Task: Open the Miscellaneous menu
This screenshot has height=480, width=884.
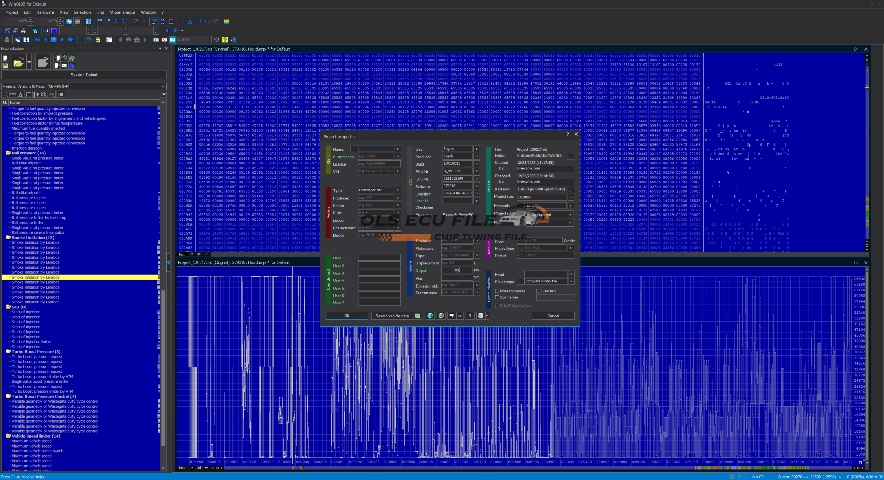Action: [x=122, y=12]
